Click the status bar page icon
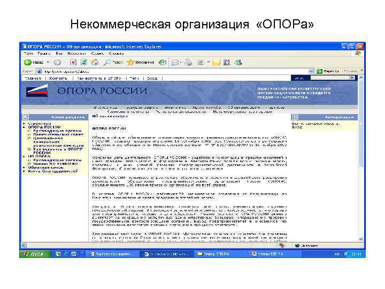Image resolution: width=385 pixels, height=289 pixels. pos(24,246)
